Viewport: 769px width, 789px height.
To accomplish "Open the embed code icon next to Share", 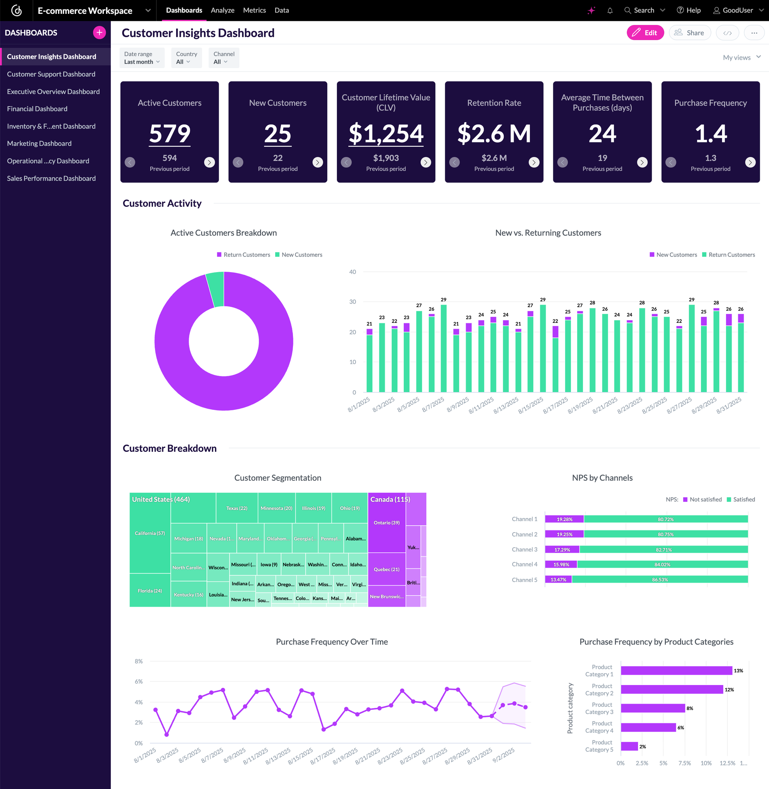I will (727, 33).
